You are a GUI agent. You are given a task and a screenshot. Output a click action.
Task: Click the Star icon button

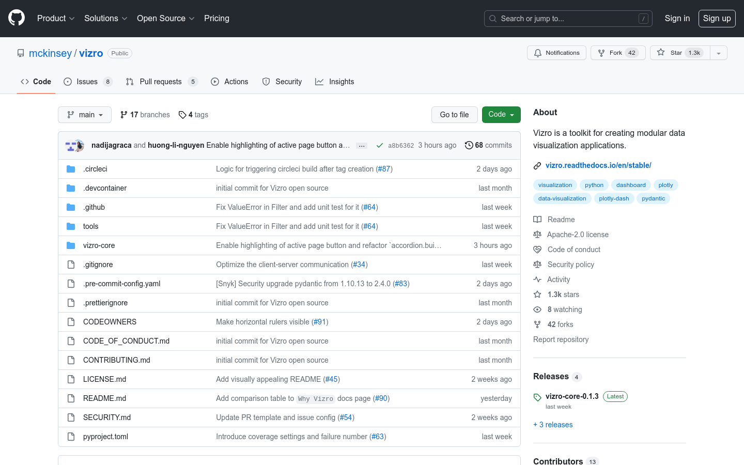661,53
